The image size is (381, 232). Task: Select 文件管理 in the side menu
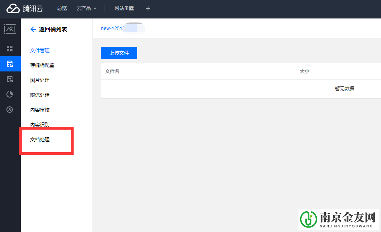[40, 51]
